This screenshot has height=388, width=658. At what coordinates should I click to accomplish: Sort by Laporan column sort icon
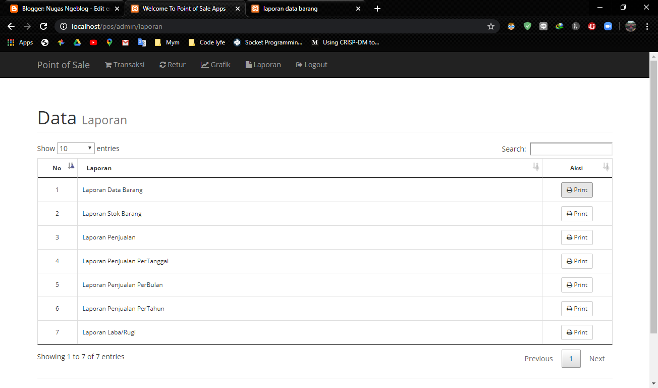point(536,167)
